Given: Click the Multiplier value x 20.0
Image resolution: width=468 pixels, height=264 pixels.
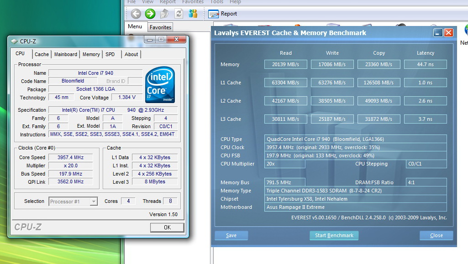Looking at the screenshot, I should click(70, 166).
